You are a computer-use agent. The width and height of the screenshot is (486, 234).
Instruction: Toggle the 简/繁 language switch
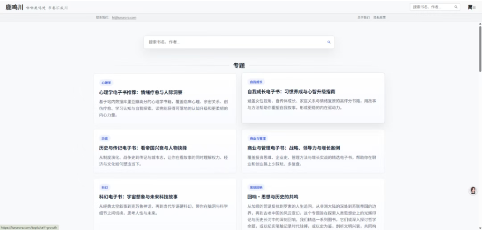point(471,7)
